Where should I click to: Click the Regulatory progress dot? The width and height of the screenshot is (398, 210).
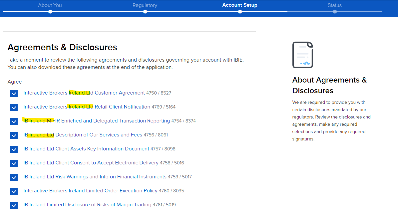(145, 12)
